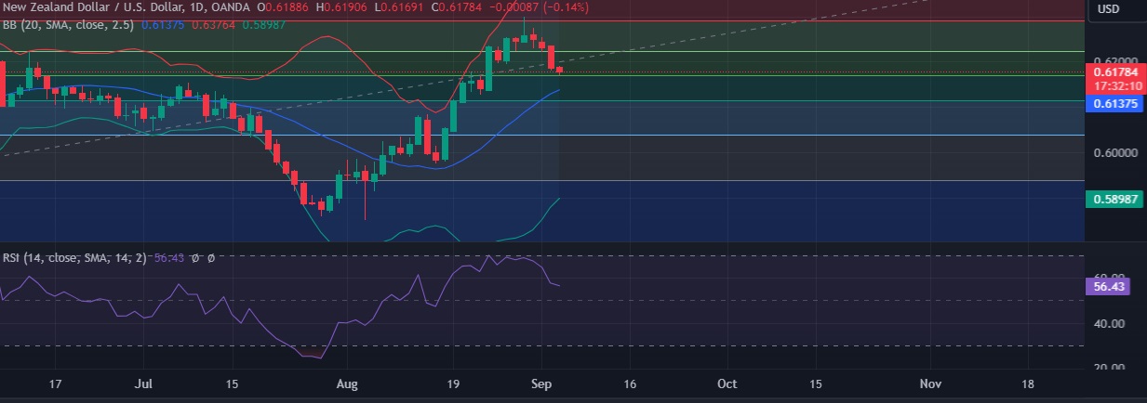Open the USD currency selector
The image size is (1147, 403).
click(1108, 8)
